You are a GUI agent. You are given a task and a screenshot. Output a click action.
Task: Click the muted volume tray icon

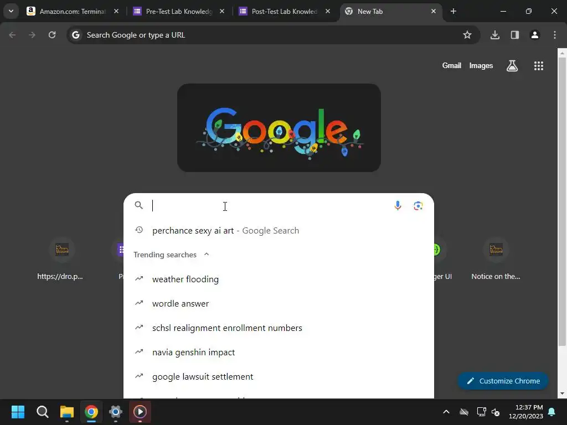496,412
